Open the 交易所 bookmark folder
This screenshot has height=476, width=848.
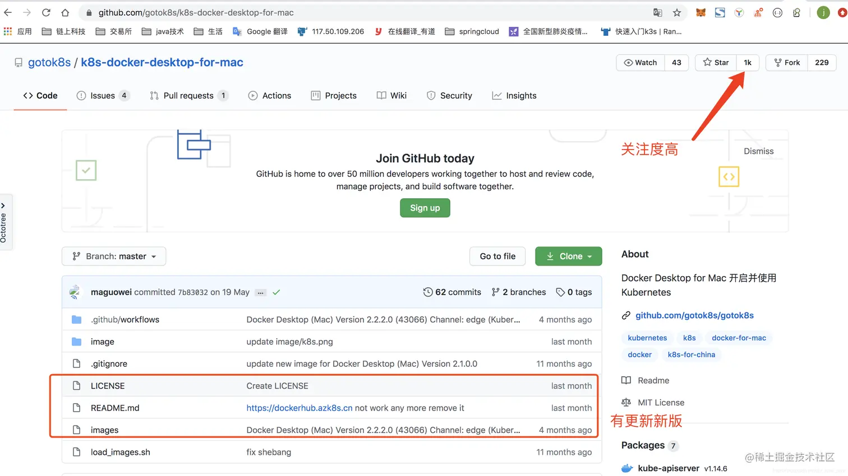pos(114,31)
